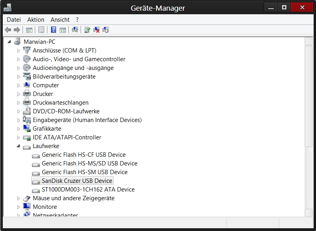This screenshot has width=316, height=231.
Task: Collapse the Marwian-PC root node
Action: tap(9, 42)
